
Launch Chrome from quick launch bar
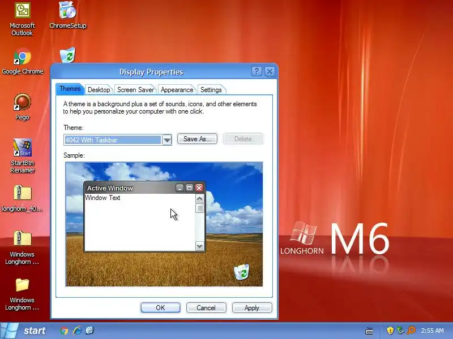point(64,331)
